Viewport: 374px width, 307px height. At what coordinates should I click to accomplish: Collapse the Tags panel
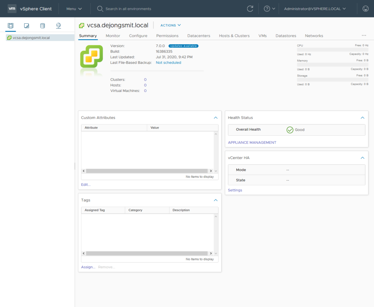tap(215, 200)
